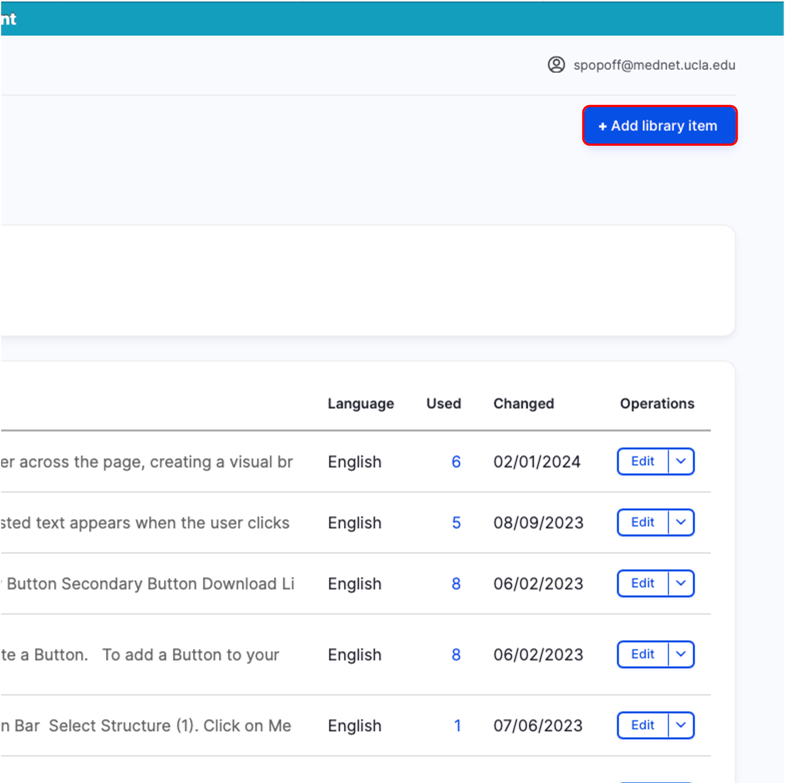Sort by the Changed column header
Screen dimensions: 785x783
coord(523,404)
